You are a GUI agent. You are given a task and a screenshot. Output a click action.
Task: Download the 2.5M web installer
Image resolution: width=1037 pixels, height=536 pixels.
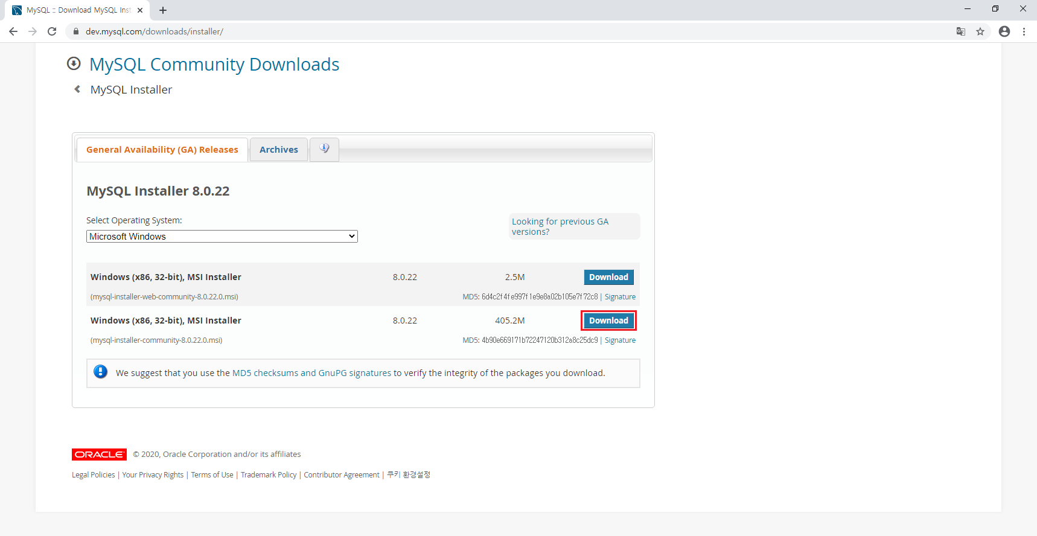pyautogui.click(x=608, y=277)
